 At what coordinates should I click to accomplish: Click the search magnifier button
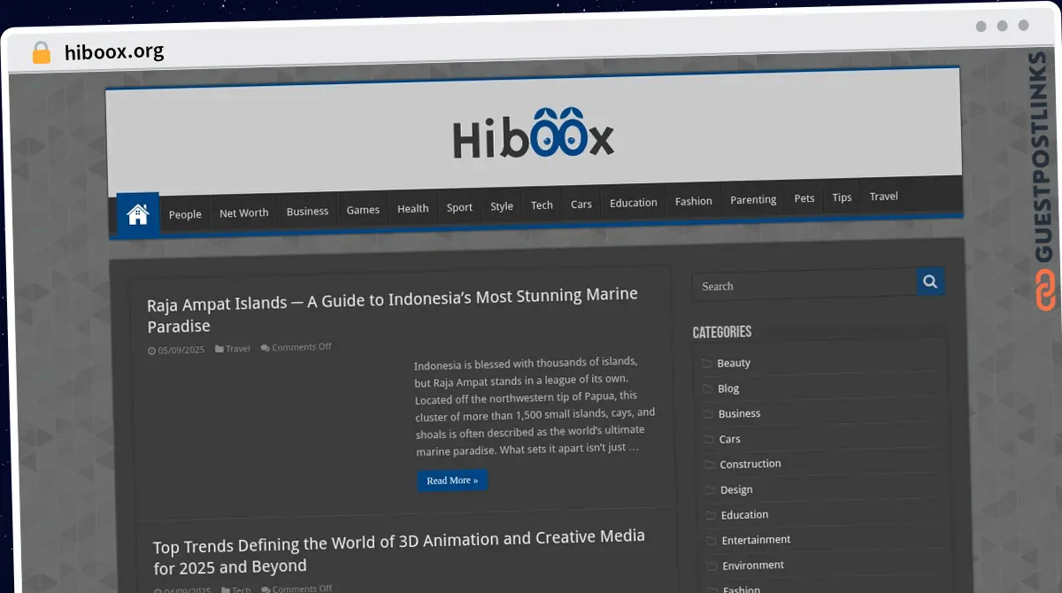tap(929, 282)
